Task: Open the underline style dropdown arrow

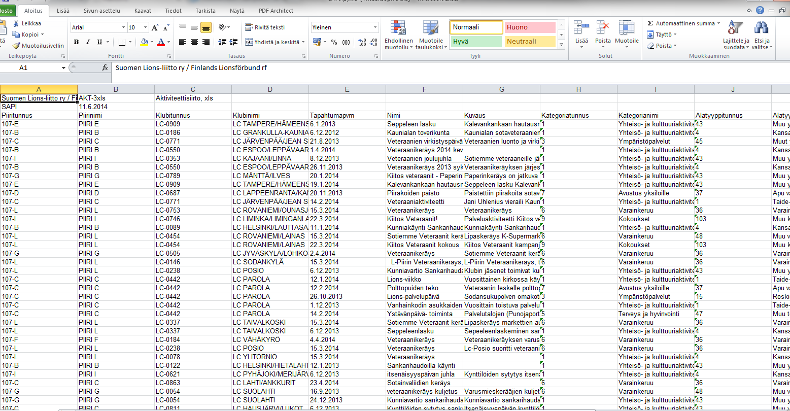Action: tap(108, 42)
